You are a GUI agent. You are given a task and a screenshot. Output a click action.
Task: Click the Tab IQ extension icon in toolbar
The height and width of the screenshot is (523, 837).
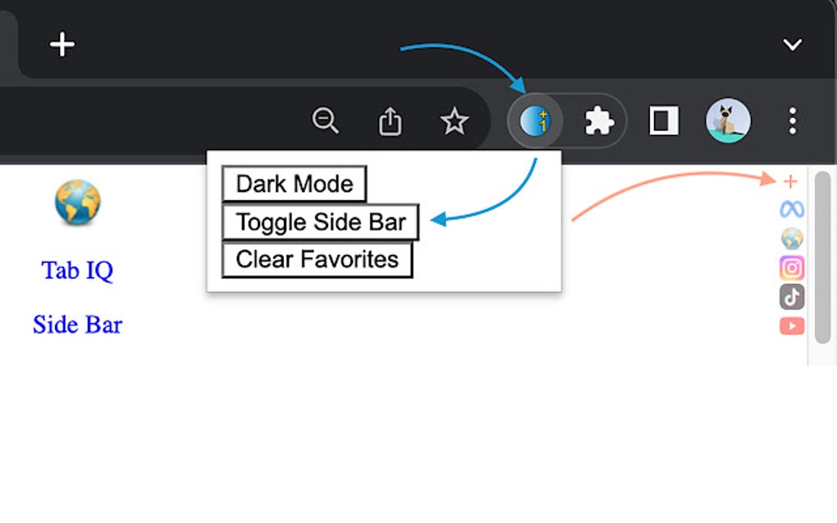[536, 121]
